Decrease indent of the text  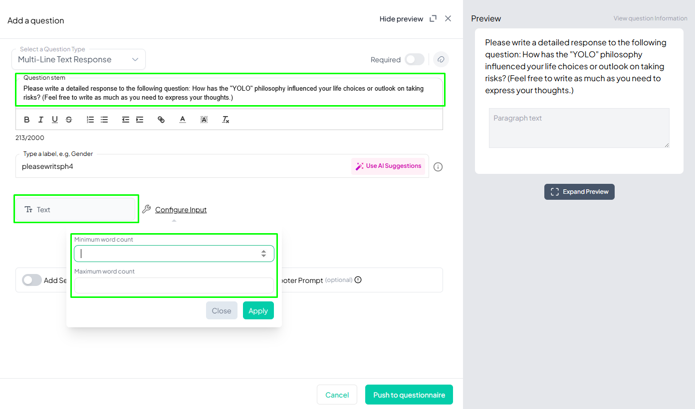[x=126, y=120]
